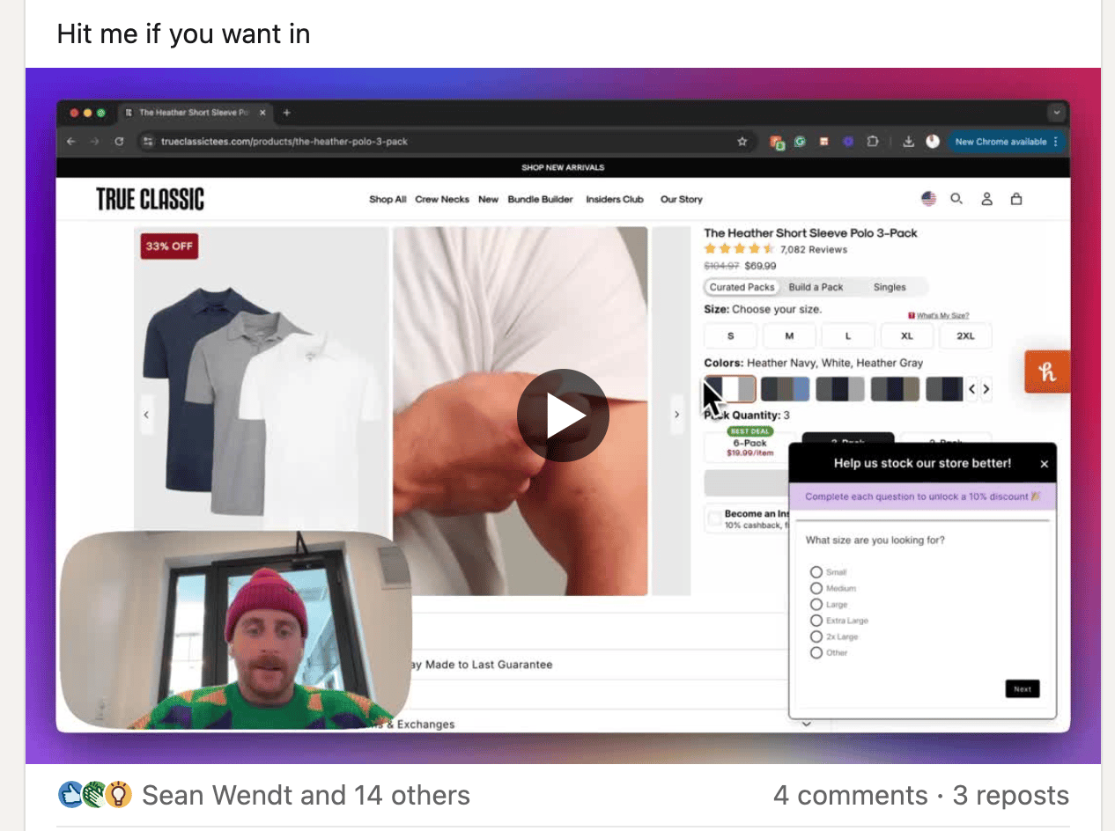Go back with the browser's back arrow
1115x831 pixels.
(71, 141)
